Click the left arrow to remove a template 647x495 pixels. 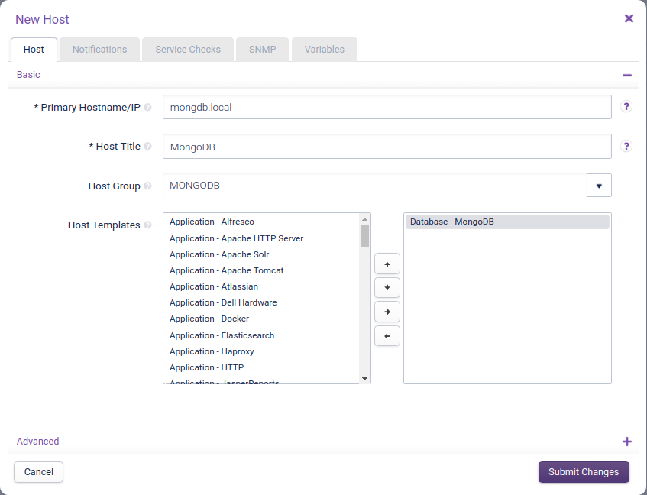click(387, 335)
